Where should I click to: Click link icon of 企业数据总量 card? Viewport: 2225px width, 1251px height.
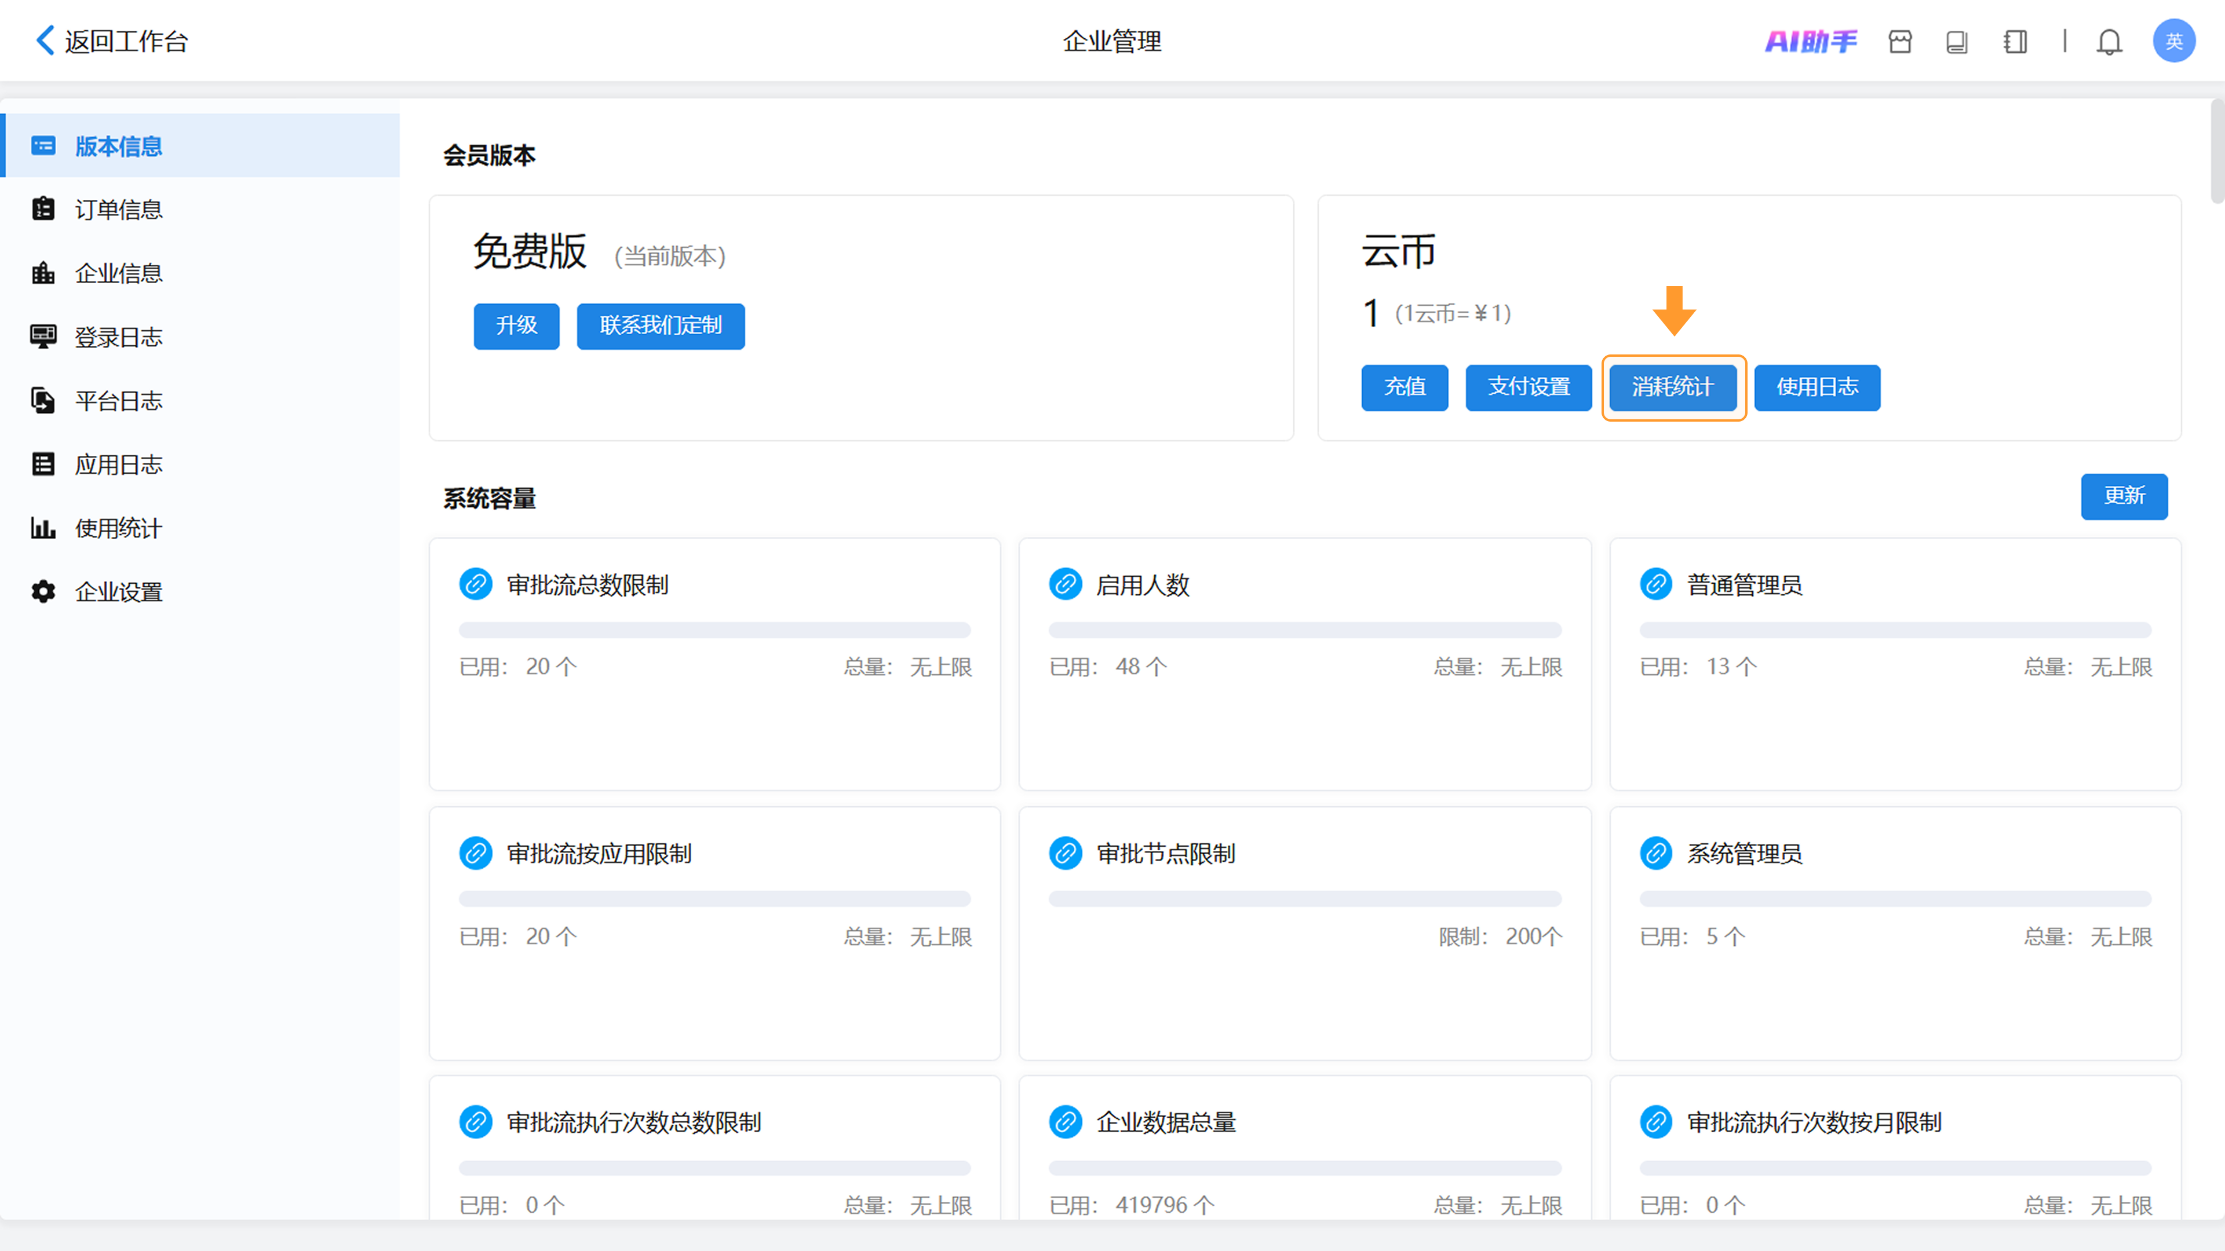[x=1066, y=1122]
